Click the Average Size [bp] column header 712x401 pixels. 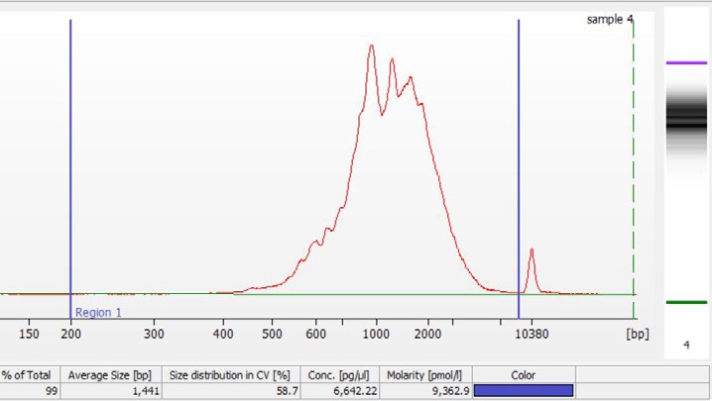pyautogui.click(x=109, y=375)
